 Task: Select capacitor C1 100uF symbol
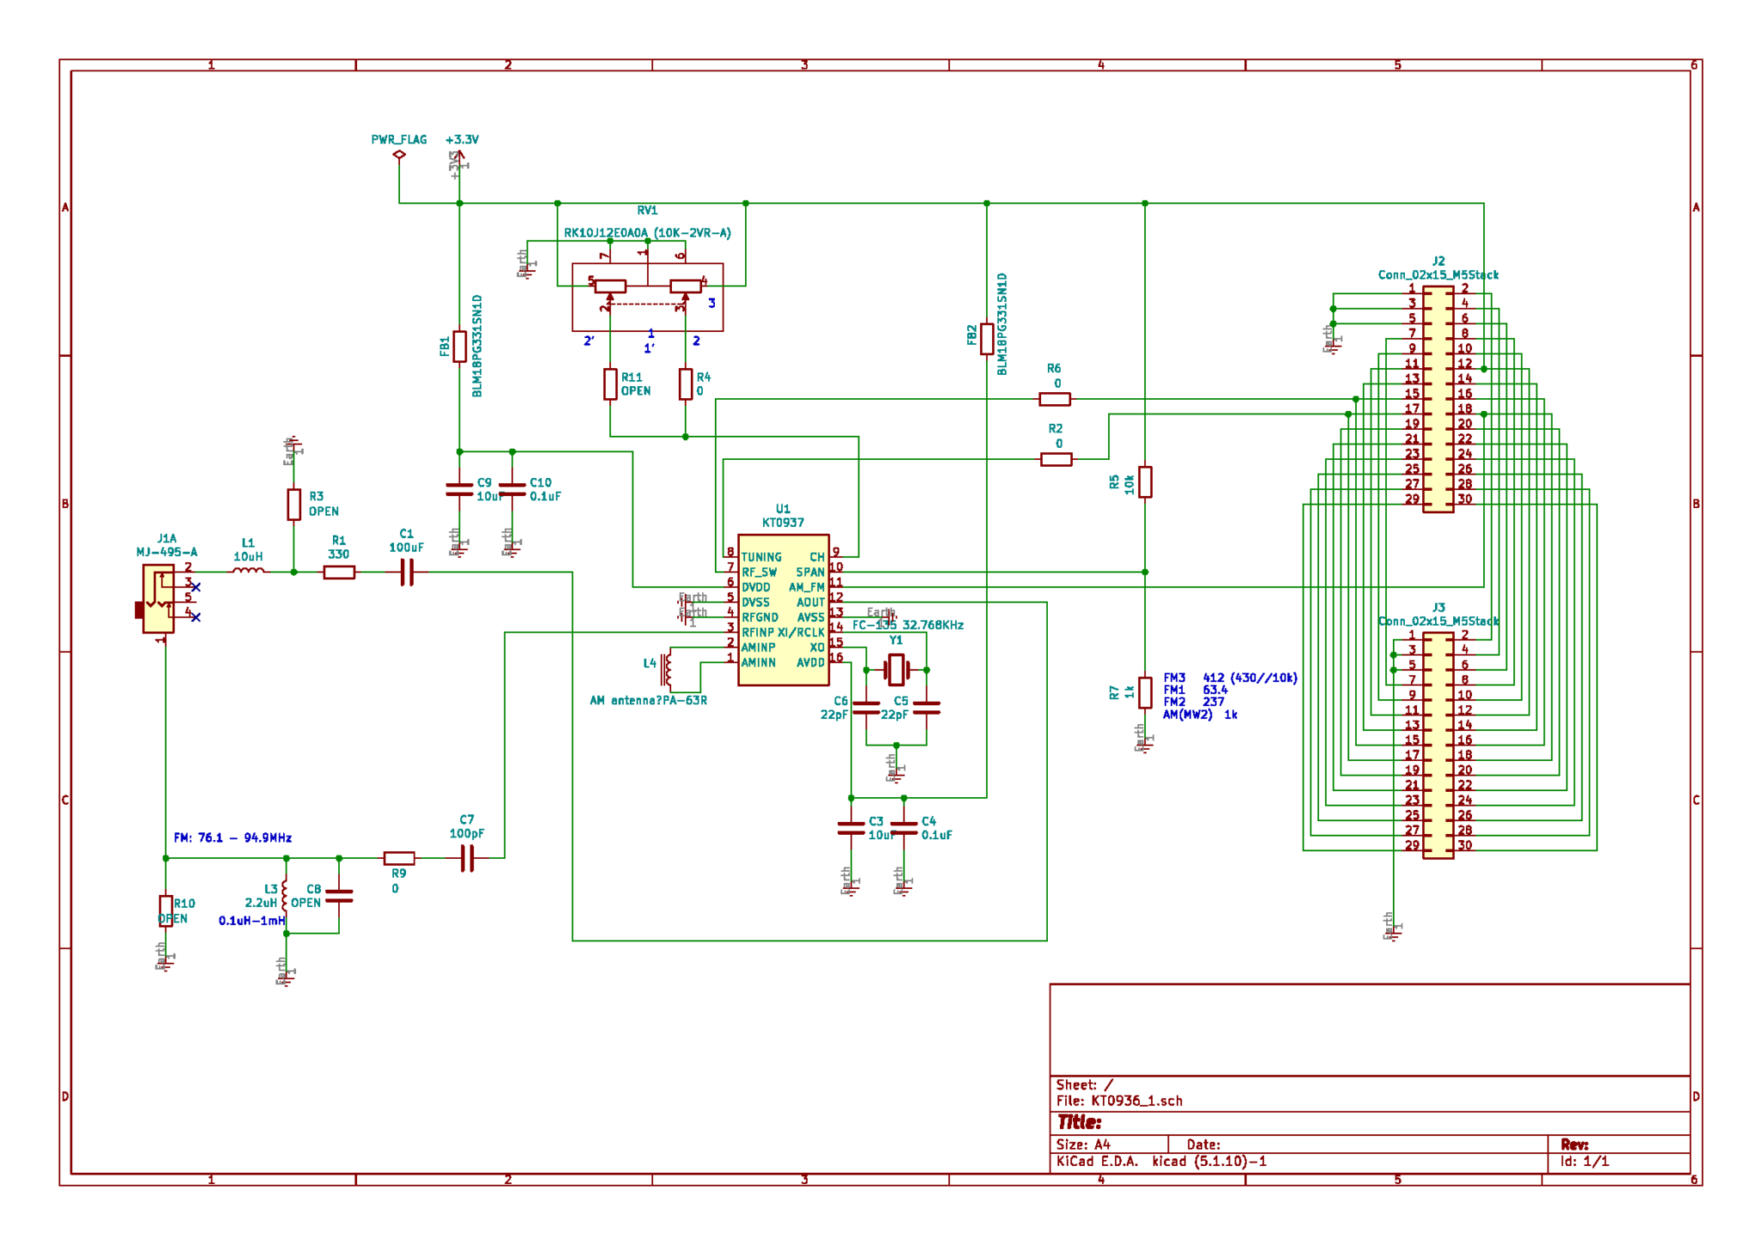[407, 572]
